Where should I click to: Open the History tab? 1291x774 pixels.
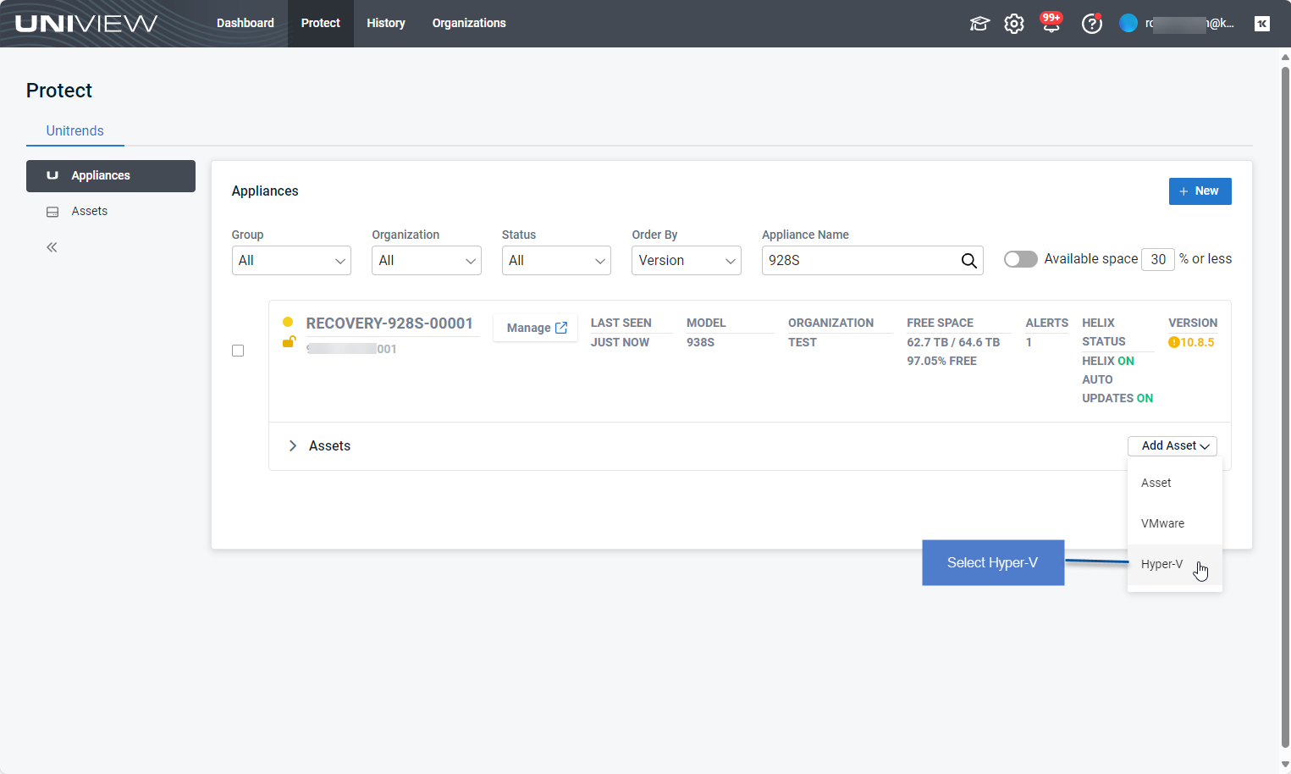386,24
